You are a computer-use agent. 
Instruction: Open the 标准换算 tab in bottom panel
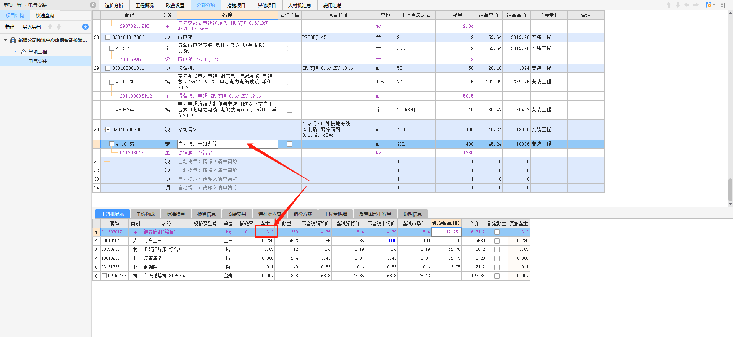pyautogui.click(x=176, y=214)
